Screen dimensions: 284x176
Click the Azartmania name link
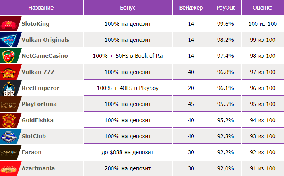click(x=38, y=168)
